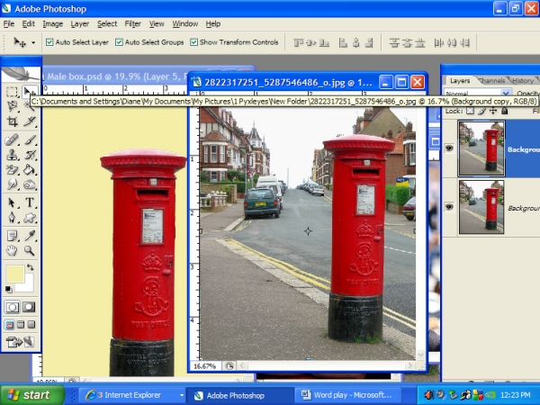Click horizontal scrollbar right arrow in jpg window

[410, 365]
